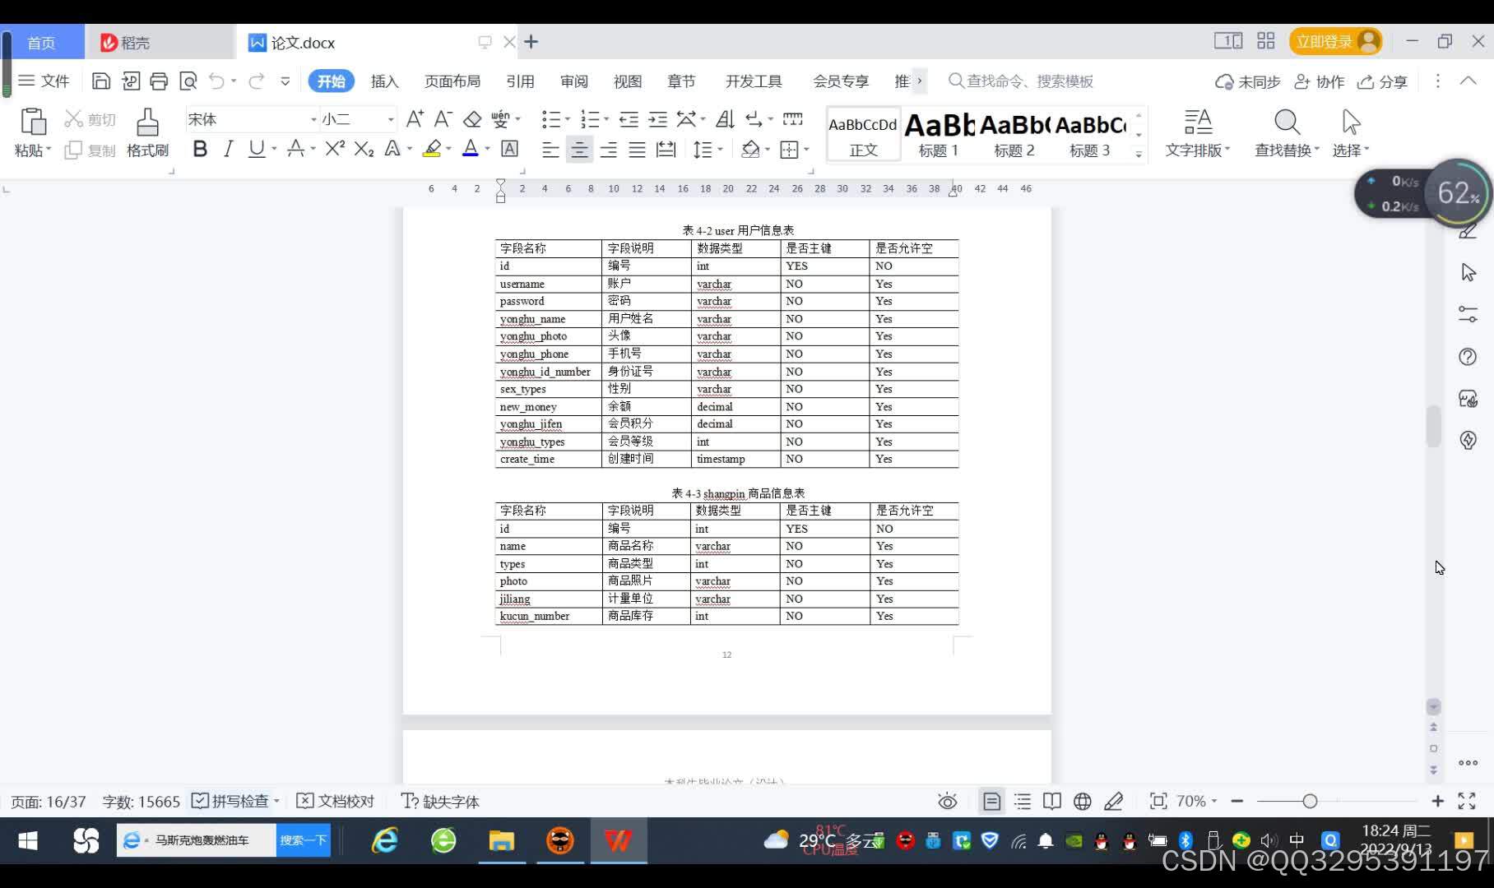This screenshot has width=1494, height=888.
Task: Click the Decrease Indent icon
Action: (x=629, y=119)
